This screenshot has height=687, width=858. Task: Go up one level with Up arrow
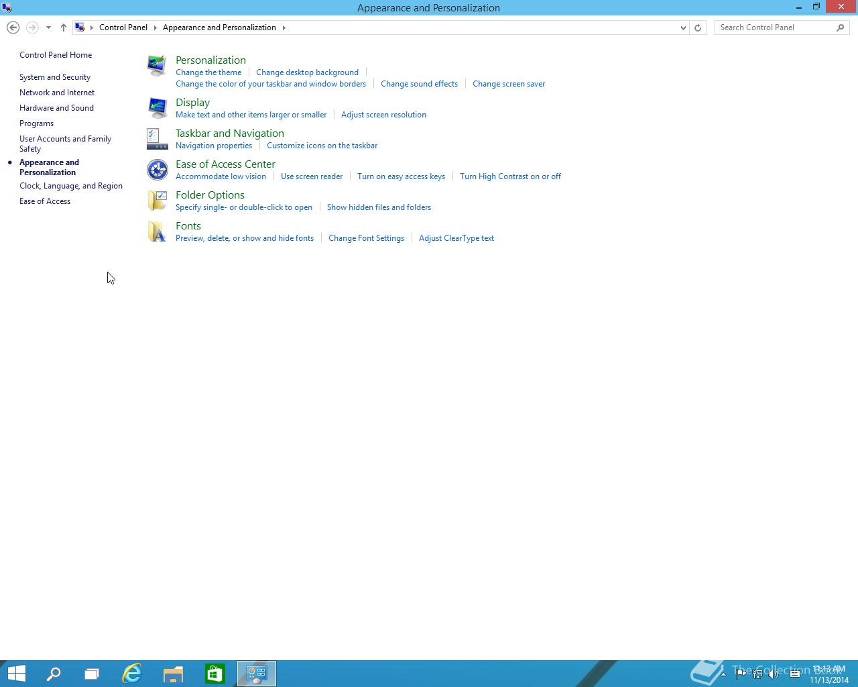63,28
